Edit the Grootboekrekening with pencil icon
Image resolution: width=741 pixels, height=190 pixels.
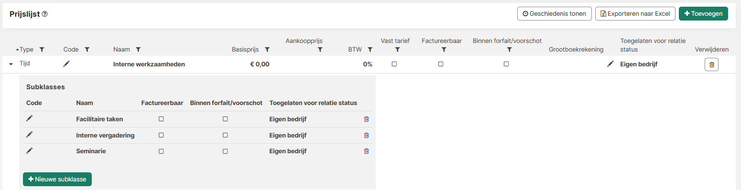tap(610, 63)
